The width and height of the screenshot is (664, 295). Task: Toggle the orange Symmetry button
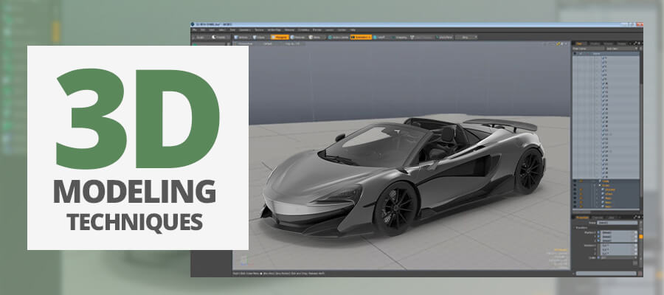tap(361, 36)
